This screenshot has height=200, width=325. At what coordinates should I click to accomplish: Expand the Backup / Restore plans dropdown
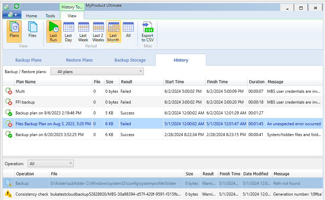coord(97,71)
